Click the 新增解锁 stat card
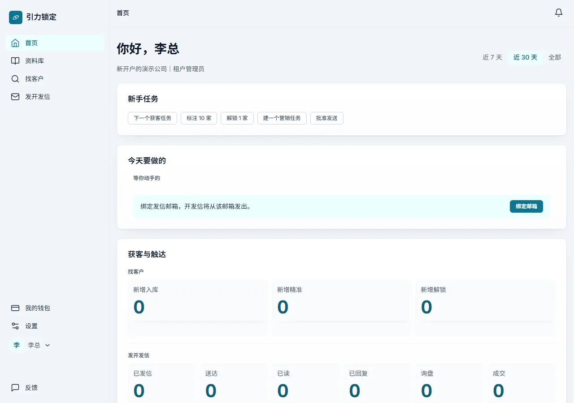This screenshot has width=574, height=403. (x=486, y=309)
